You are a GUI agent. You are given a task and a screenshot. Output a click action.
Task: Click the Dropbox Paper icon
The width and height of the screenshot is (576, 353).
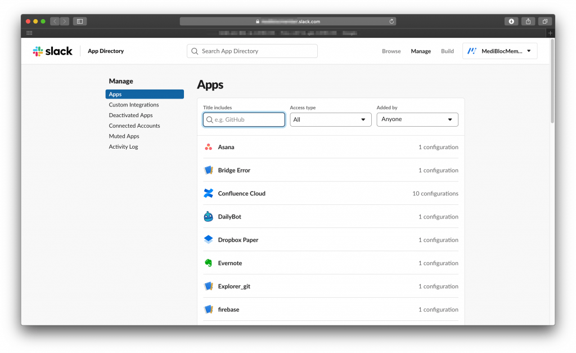coord(208,240)
